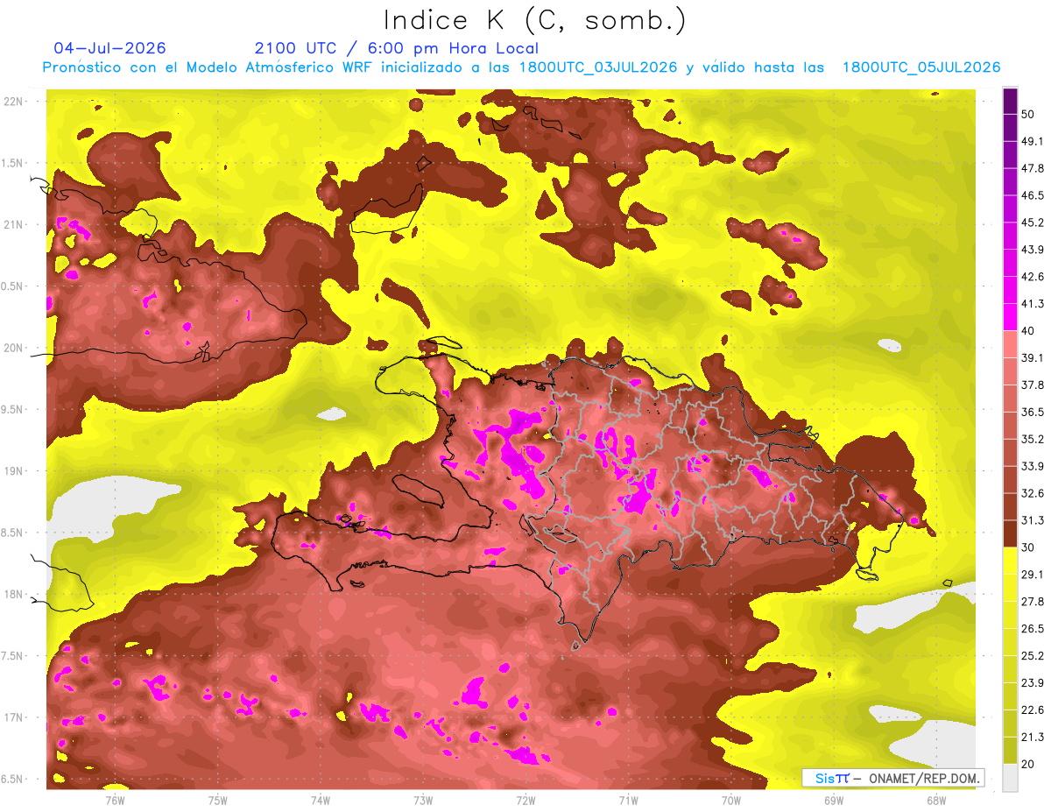Viewport: 1051px width, 812px height.
Task: Select the longitude label "68W"
Action: pos(936,800)
